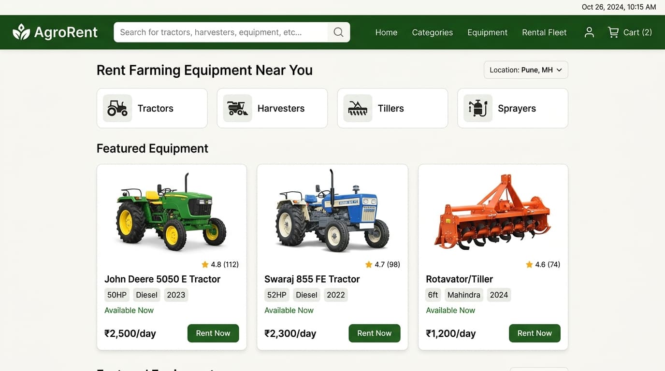665x371 pixels.
Task: Click the Rent Farming Equipment Near You heading
Action: click(204, 70)
